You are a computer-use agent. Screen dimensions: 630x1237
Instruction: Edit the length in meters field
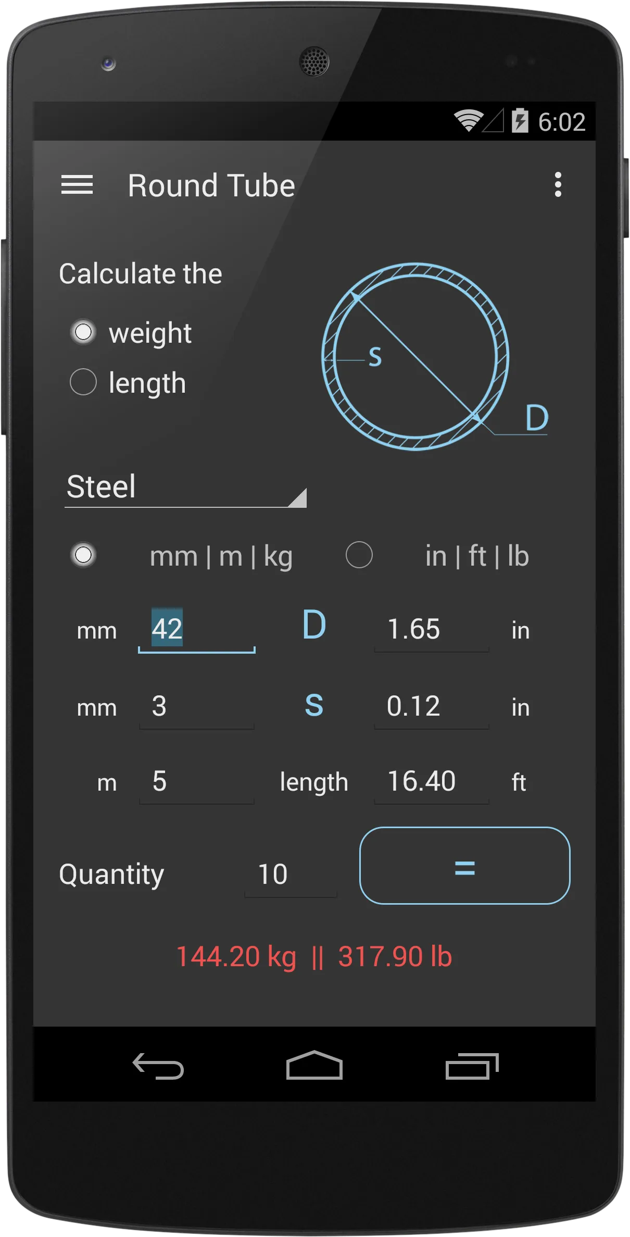pos(196,782)
